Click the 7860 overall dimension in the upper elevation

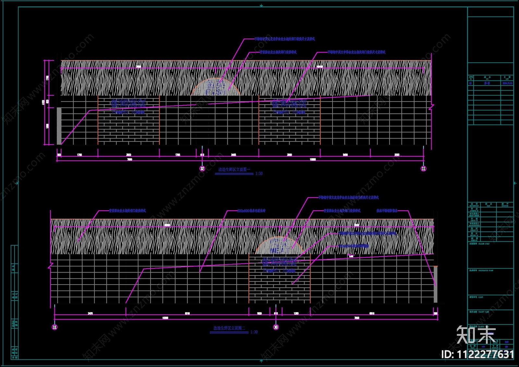coord(129,159)
